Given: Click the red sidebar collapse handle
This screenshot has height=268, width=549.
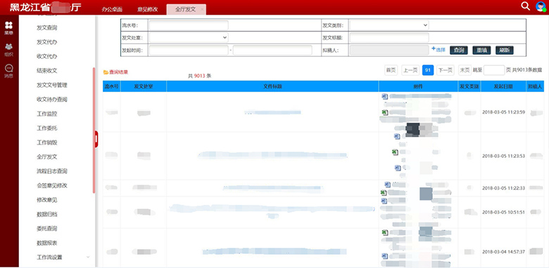Looking at the screenshot, I should (96, 139).
